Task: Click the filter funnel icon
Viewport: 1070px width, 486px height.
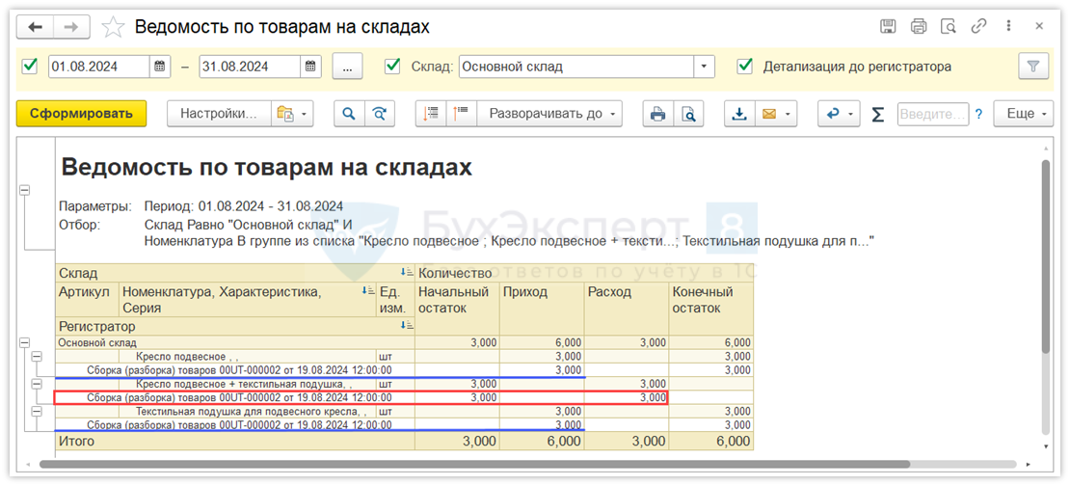Action: [1032, 67]
